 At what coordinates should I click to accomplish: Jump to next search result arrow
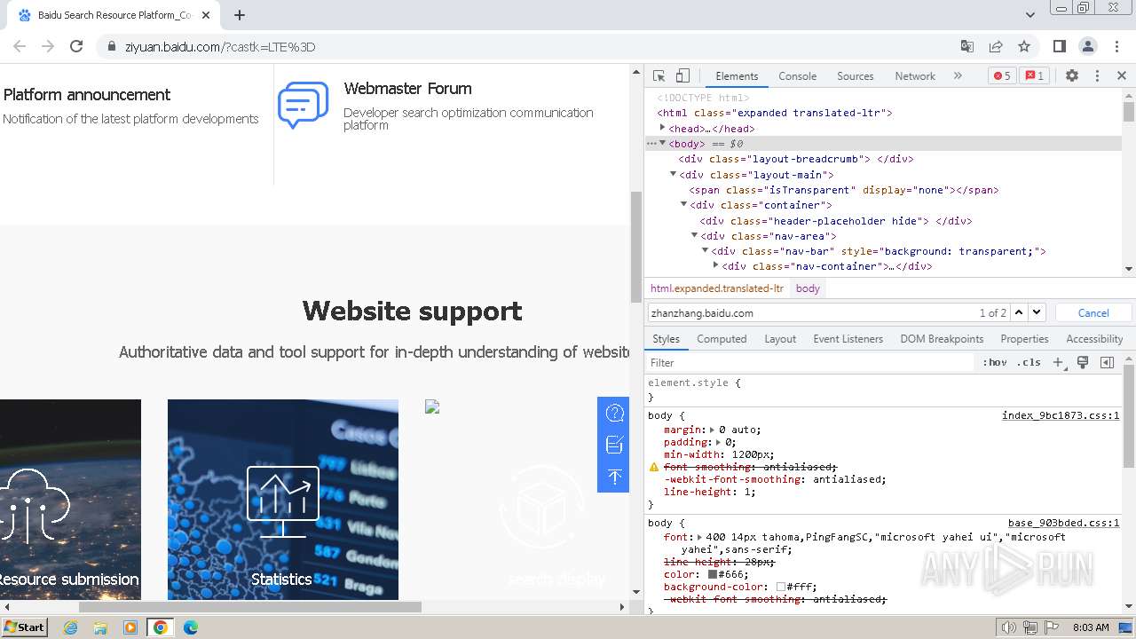tap(1037, 312)
